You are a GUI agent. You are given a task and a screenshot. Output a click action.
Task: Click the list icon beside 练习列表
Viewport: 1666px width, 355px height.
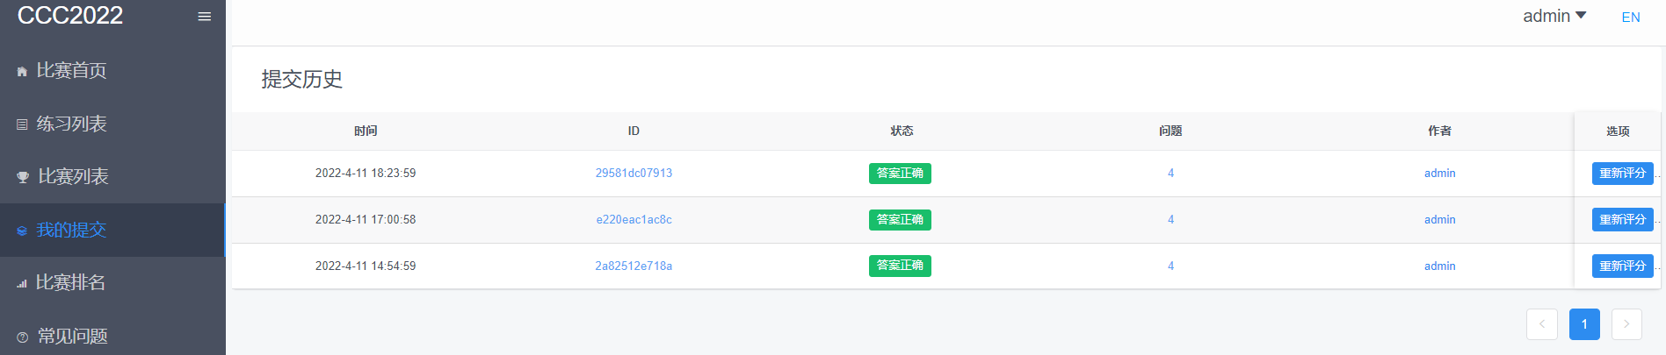pyautogui.click(x=22, y=124)
